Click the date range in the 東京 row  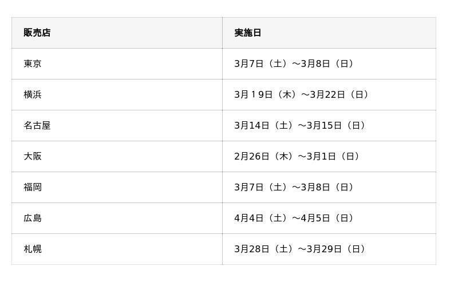(x=294, y=64)
